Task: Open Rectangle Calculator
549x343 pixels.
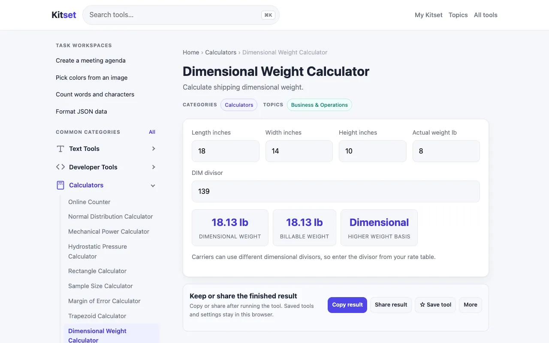Action: pyautogui.click(x=97, y=271)
